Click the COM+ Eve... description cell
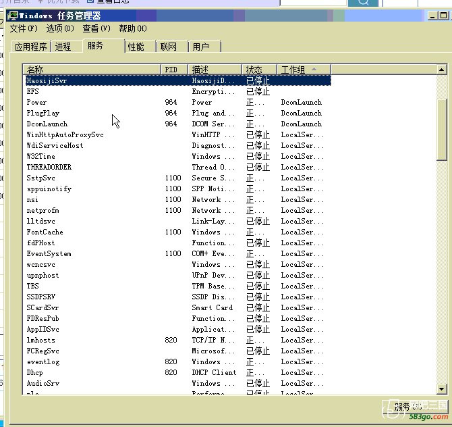 pos(213,254)
